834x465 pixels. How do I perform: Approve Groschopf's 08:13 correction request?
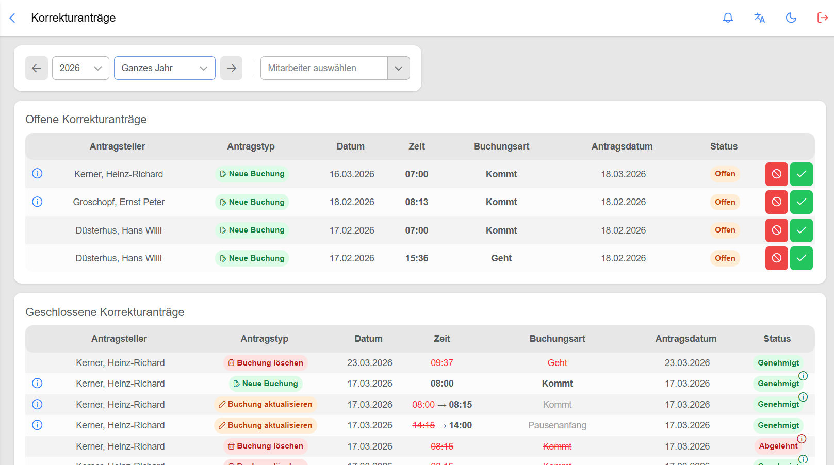[x=801, y=202]
